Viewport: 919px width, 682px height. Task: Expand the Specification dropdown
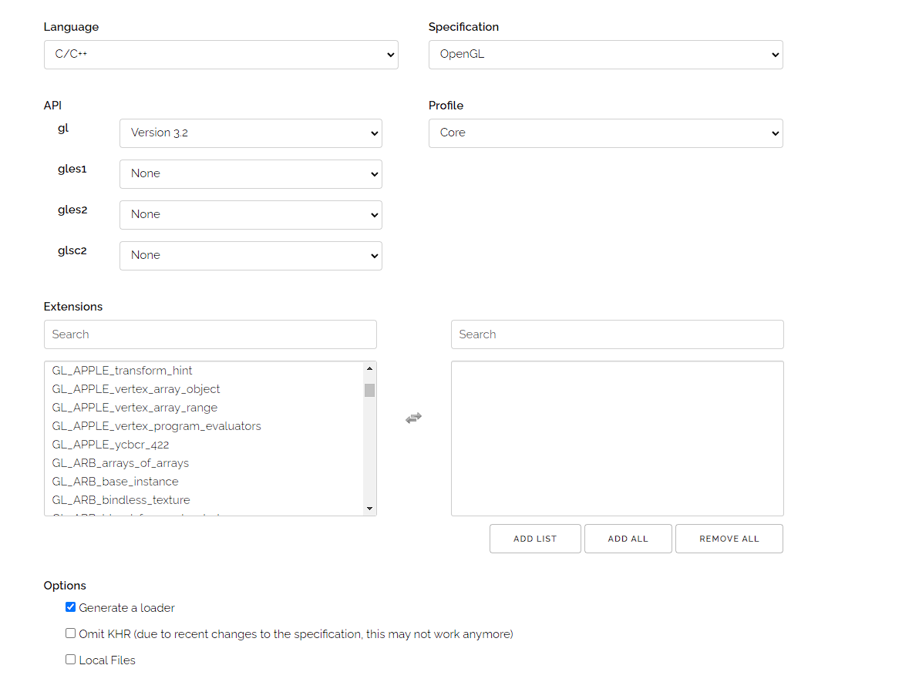[605, 55]
